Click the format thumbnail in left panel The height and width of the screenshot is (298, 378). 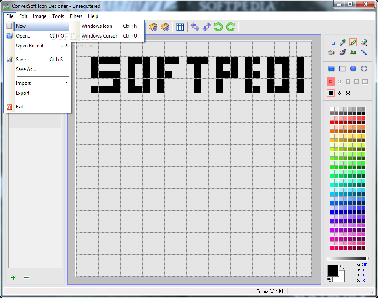[35, 120]
